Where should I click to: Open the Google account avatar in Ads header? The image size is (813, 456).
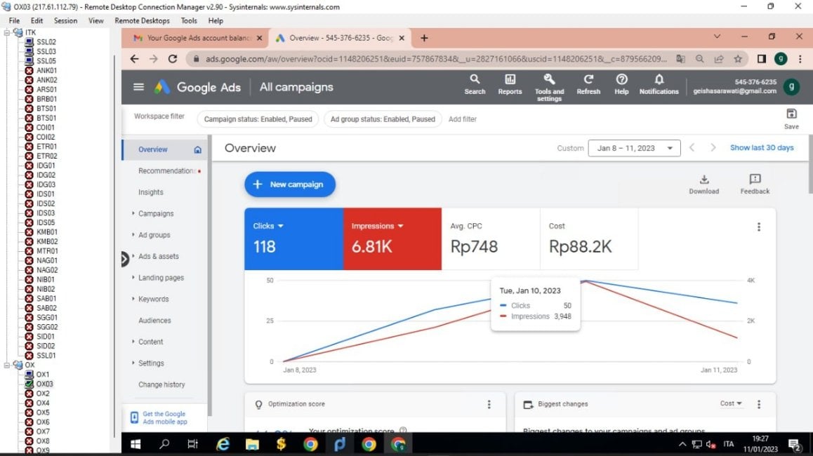[x=791, y=87]
